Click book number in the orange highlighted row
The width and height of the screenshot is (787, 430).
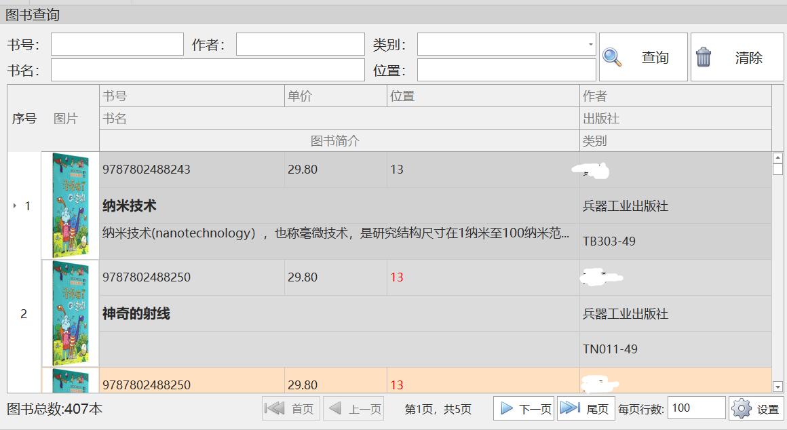[x=147, y=385]
